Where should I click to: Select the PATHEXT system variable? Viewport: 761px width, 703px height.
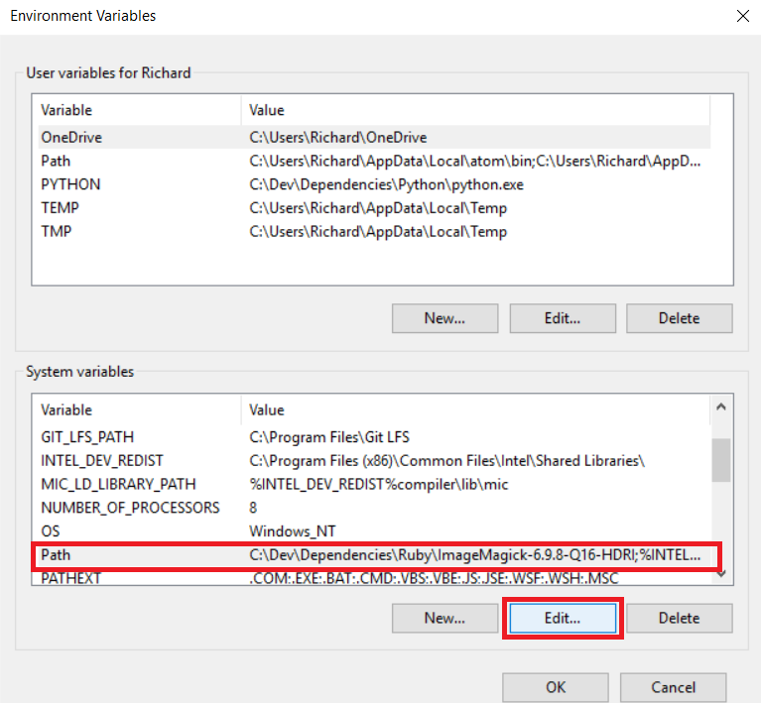pos(374,578)
